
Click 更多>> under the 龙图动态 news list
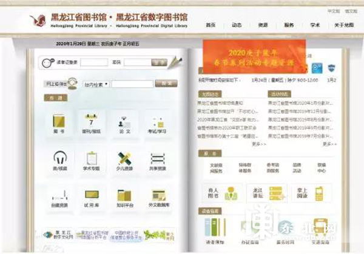coord(259,144)
